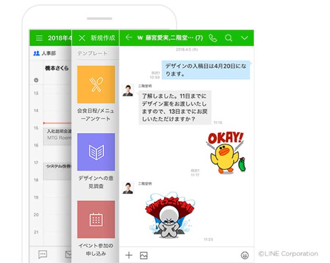Tap the テンプレート section heading
Viewport: 330px width, 263px height.
92,54
